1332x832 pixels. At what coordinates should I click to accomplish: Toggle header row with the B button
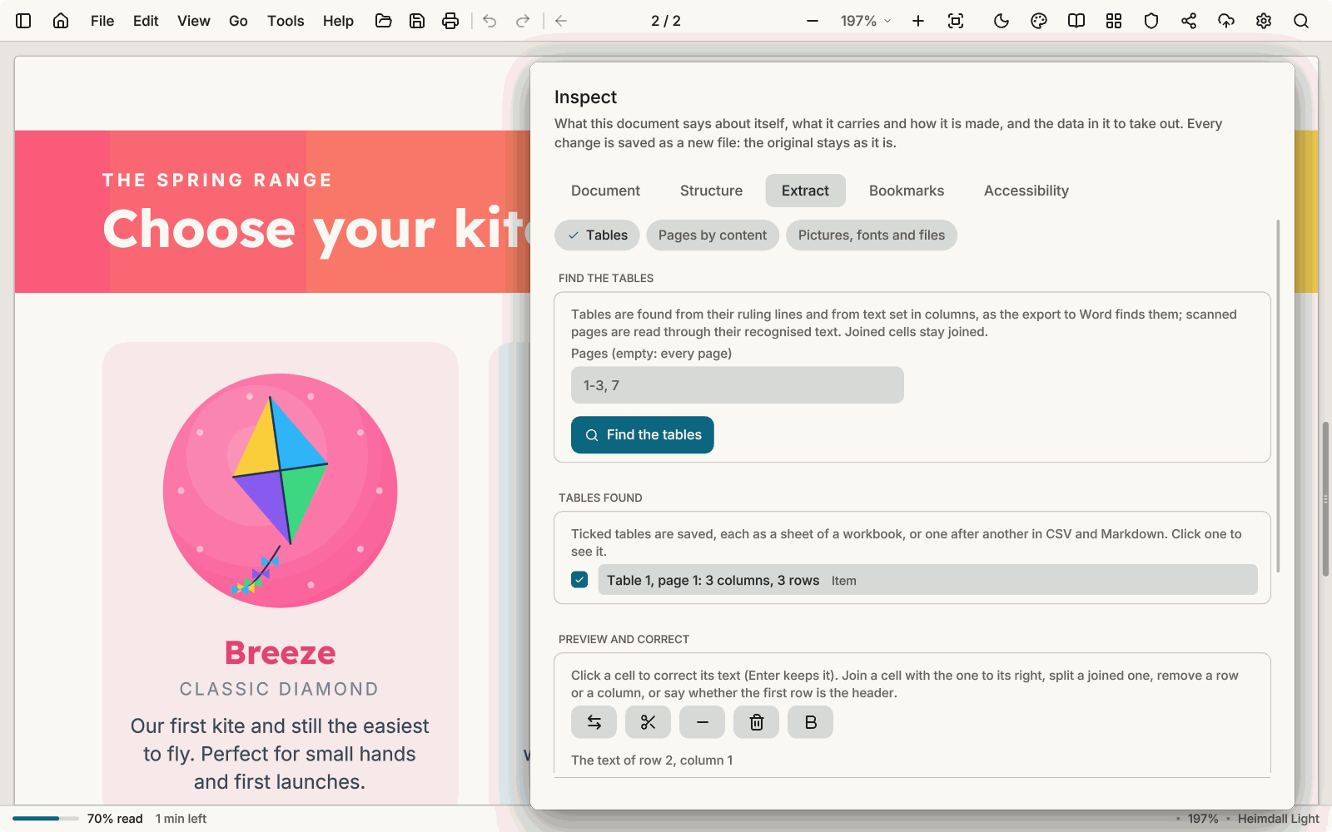(x=810, y=722)
